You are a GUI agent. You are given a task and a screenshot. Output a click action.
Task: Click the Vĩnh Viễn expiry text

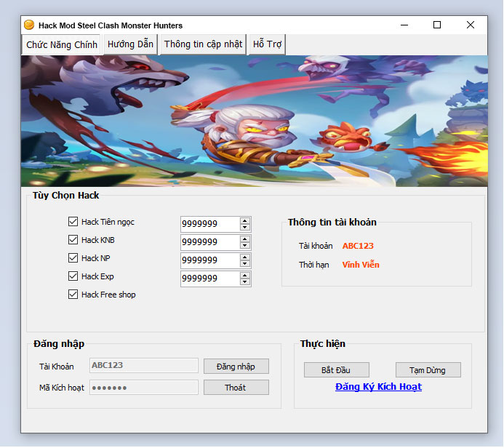361,265
